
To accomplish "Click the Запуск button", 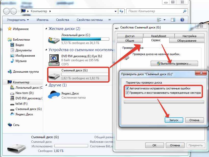I will [x=174, y=120].
